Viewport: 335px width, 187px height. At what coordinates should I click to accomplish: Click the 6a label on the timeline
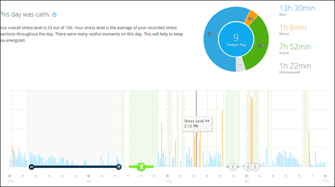[88, 176]
